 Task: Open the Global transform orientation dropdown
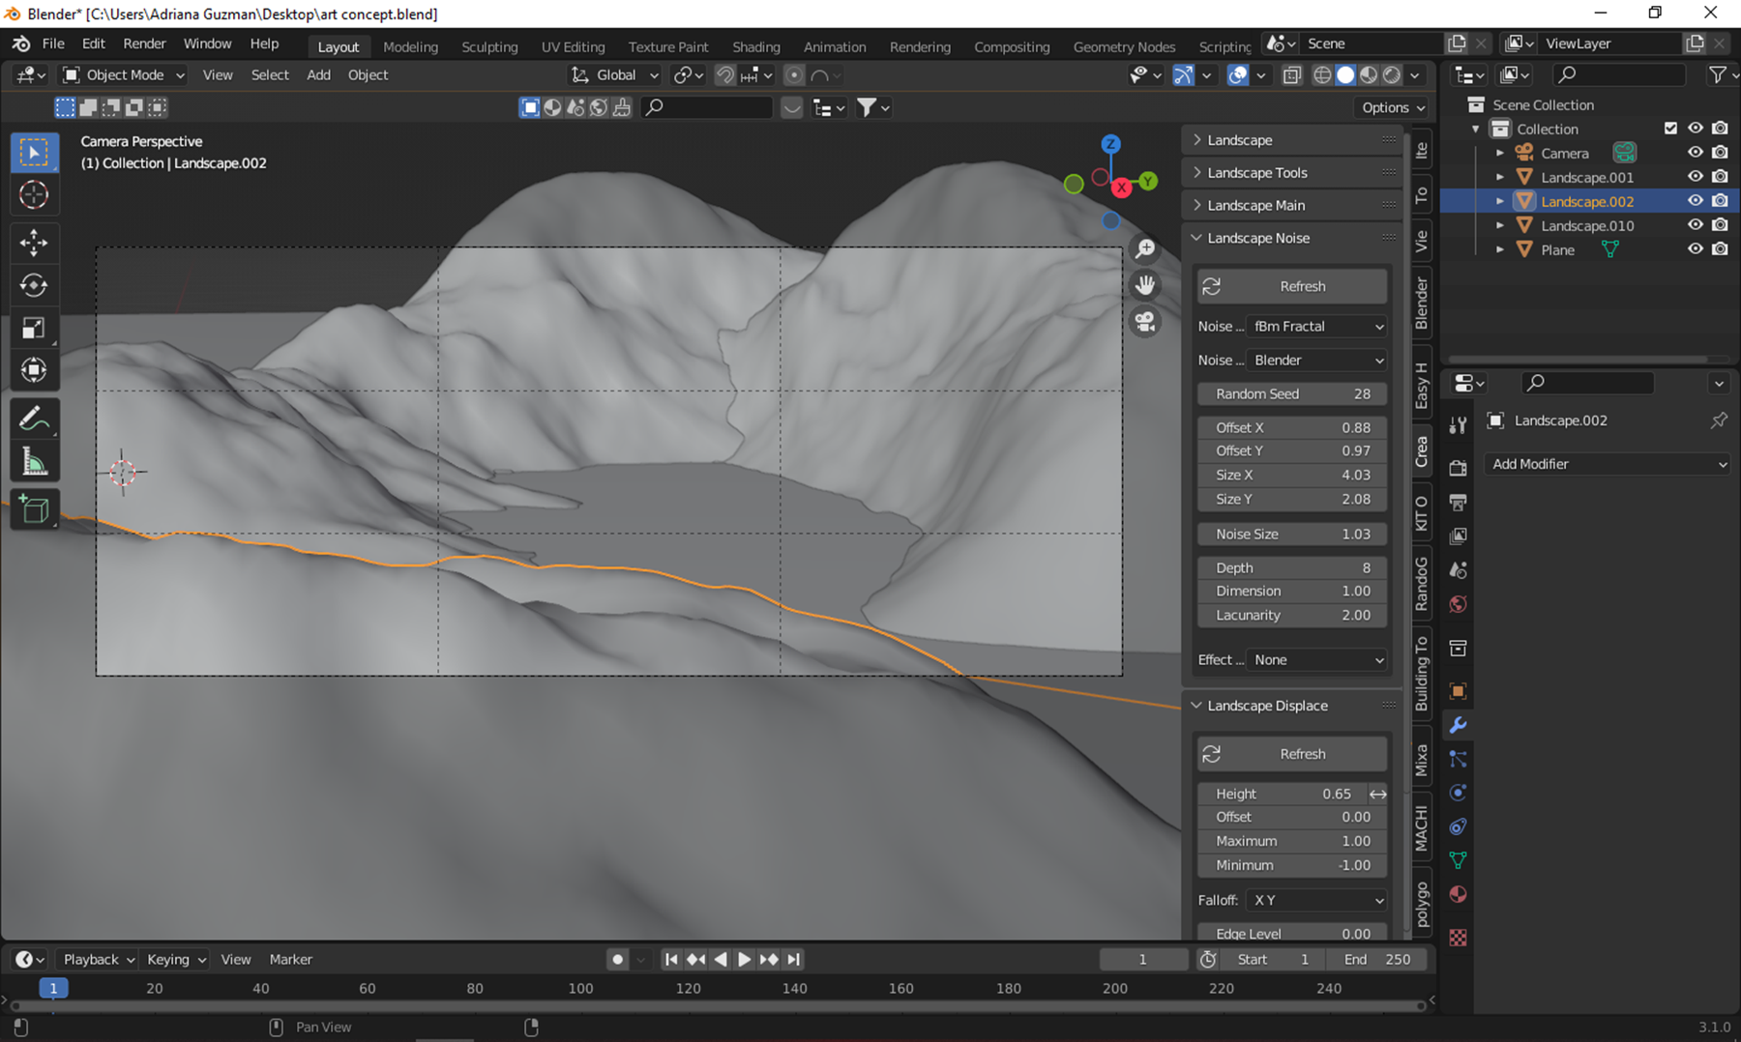(x=615, y=75)
